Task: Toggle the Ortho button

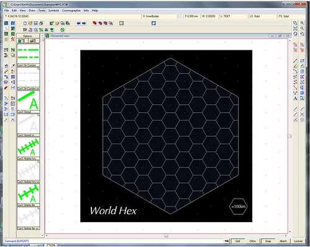Action: click(x=253, y=241)
